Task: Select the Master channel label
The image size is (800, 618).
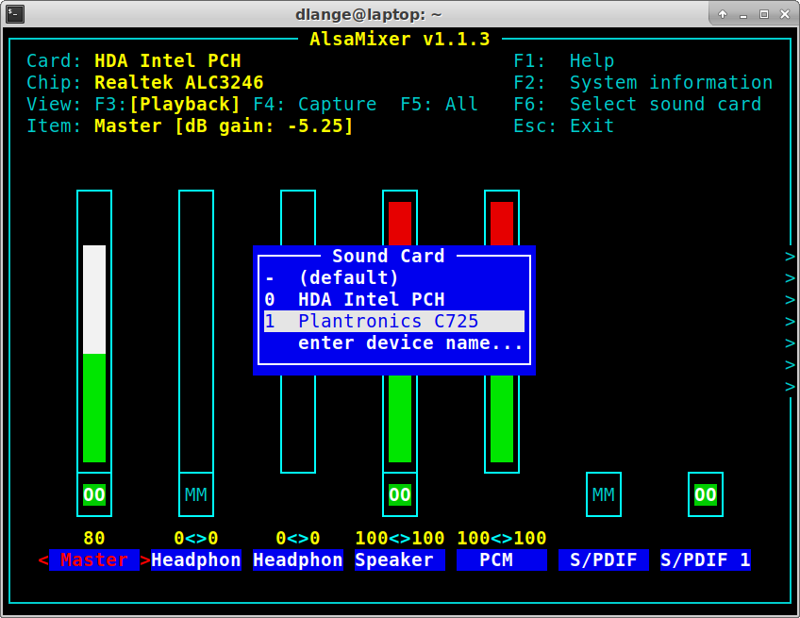Action: coord(94,560)
